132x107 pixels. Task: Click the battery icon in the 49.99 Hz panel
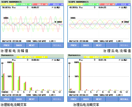(125, 8)
